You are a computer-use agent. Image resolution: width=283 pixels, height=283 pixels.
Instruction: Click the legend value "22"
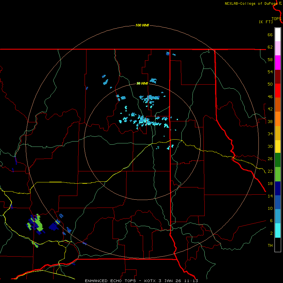270,171
